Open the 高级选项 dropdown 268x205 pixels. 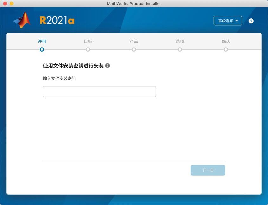click(228, 21)
